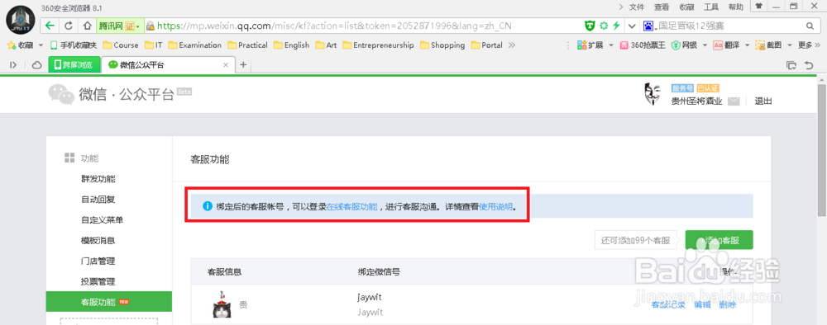Expand the address bar history dropdown chevron
The height and width of the screenshot is (325, 827).
631,26
